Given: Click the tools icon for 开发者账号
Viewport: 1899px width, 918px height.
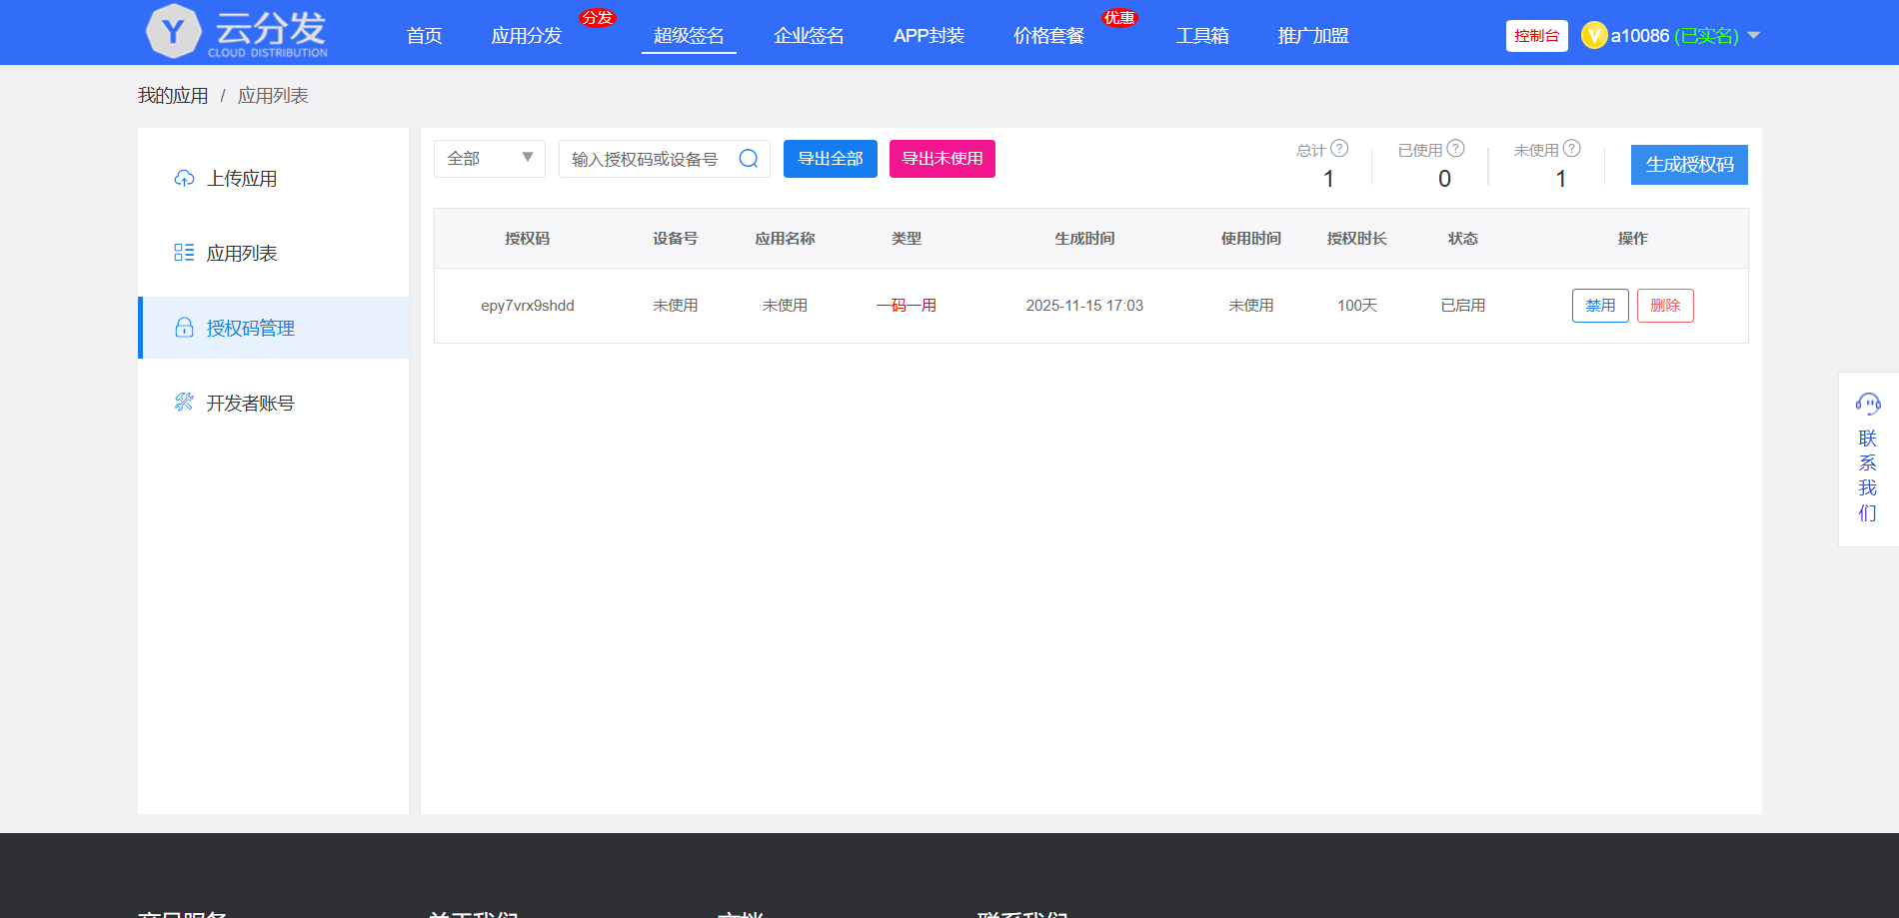Looking at the screenshot, I should [x=184, y=403].
